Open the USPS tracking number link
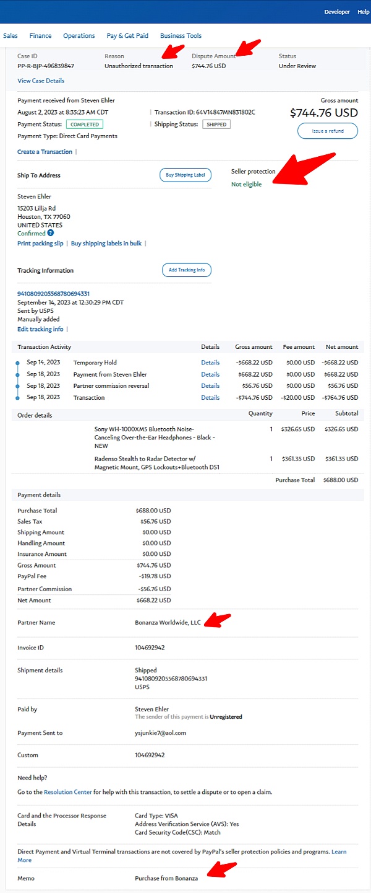371x893 pixels. tap(54, 294)
